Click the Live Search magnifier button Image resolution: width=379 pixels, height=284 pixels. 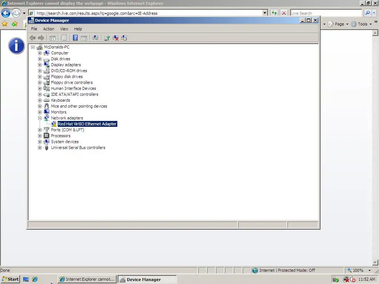coord(368,13)
